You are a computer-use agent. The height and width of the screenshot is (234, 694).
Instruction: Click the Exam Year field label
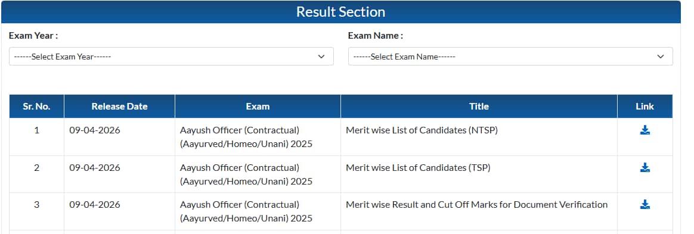point(33,35)
